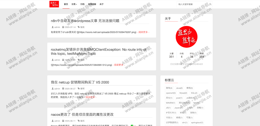This screenshot has width=260, height=126.
Task: Click the tag icon on the n8n post
Action: 79,27
